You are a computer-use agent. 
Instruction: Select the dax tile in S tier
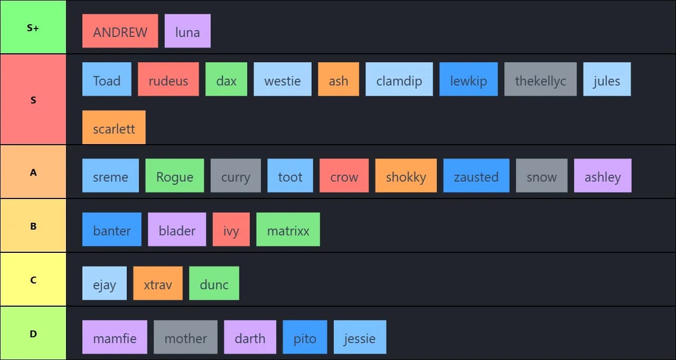[226, 80]
